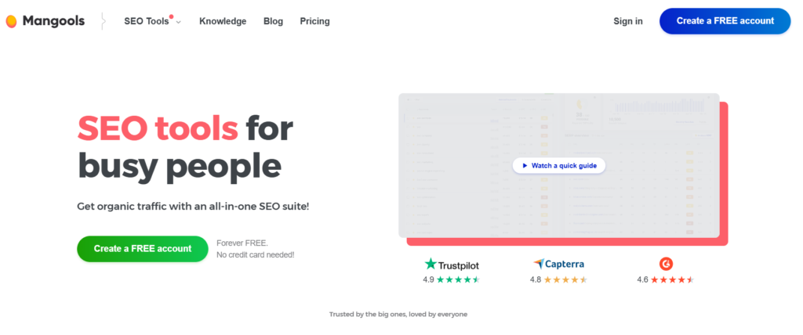
Task: Navigate to Pricing
Action: (x=315, y=21)
